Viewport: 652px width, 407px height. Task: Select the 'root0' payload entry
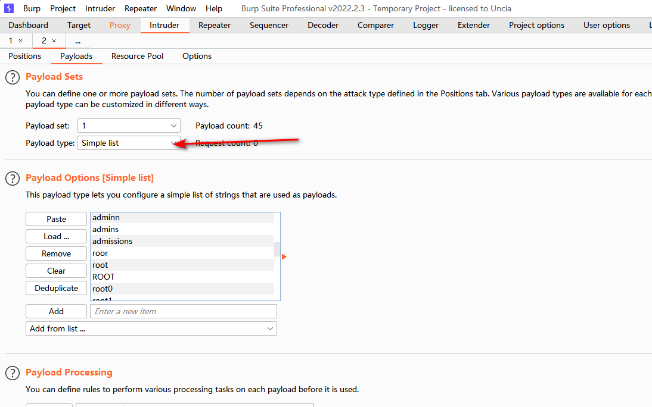[182, 288]
